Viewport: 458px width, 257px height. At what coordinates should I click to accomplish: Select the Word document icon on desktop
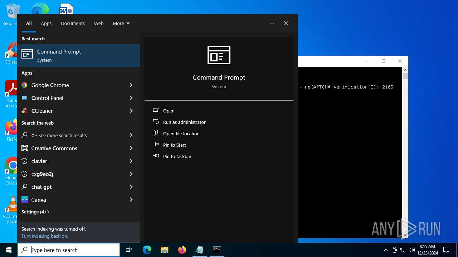pos(66,9)
